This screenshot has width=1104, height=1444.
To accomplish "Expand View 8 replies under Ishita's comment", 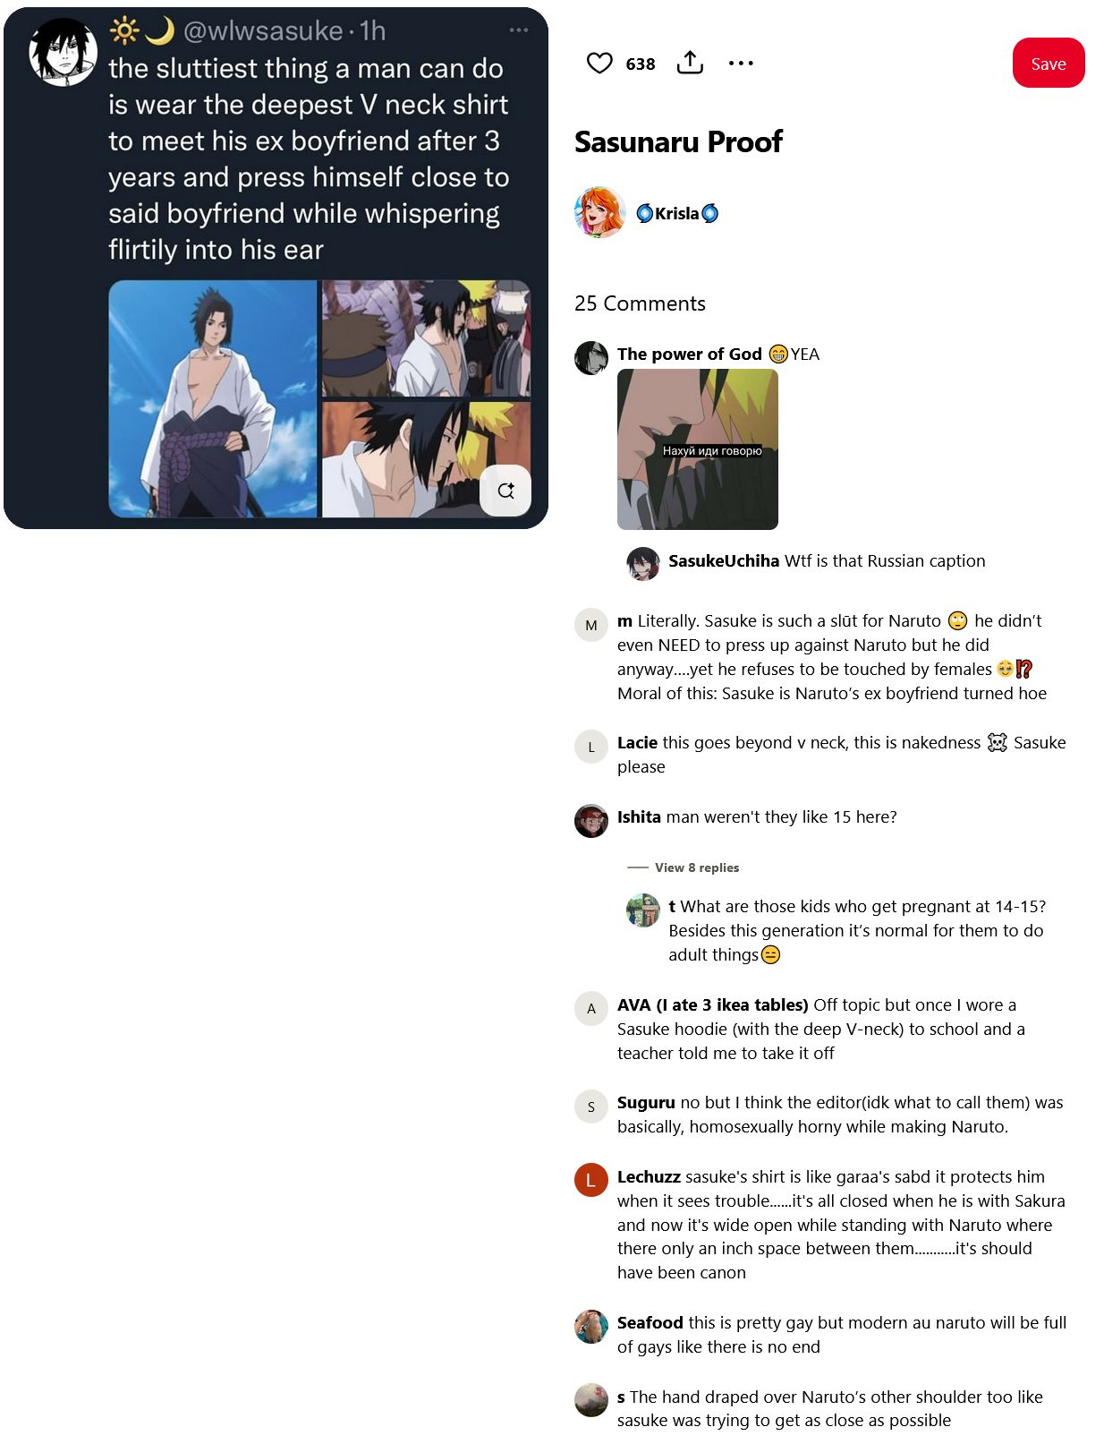I will pyautogui.click(x=697, y=867).
